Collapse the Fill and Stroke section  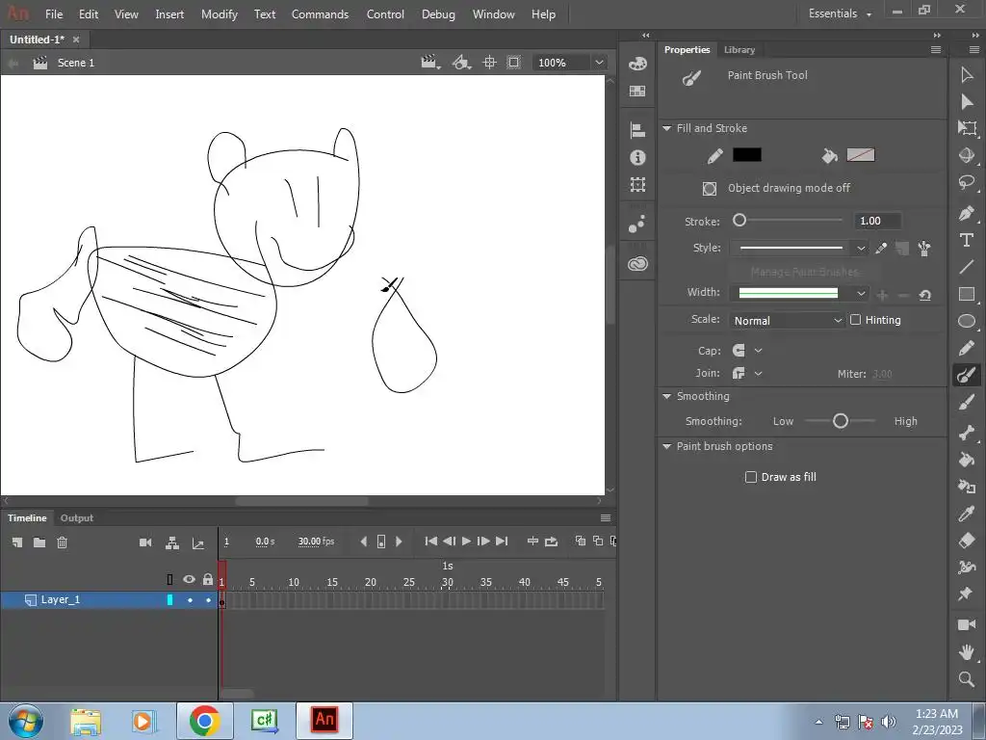click(666, 128)
